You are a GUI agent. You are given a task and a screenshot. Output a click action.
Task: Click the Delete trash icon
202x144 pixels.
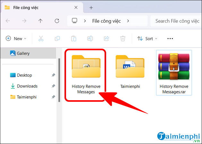point(122,38)
